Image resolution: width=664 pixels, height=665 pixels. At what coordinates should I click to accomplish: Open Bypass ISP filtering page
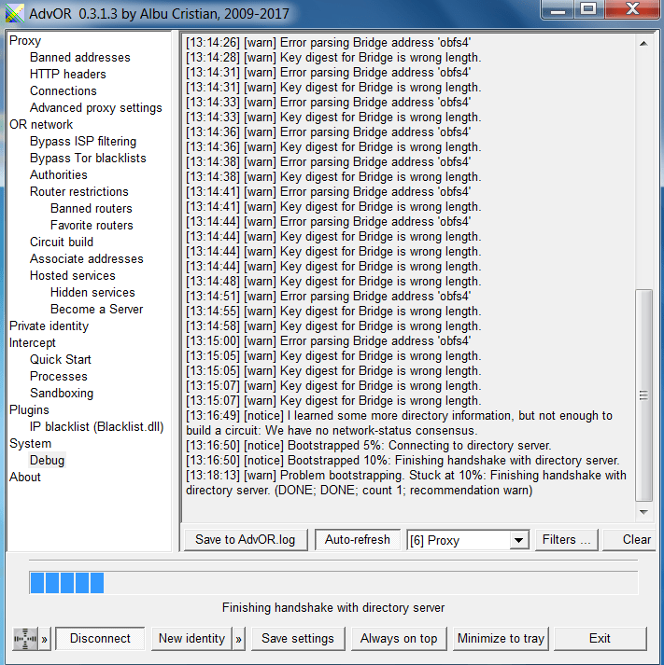[83, 141]
